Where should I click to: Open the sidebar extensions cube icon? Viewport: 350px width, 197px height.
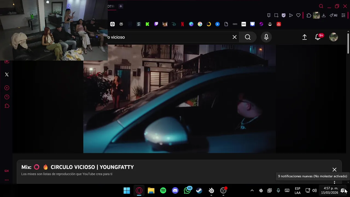[x=7, y=106]
